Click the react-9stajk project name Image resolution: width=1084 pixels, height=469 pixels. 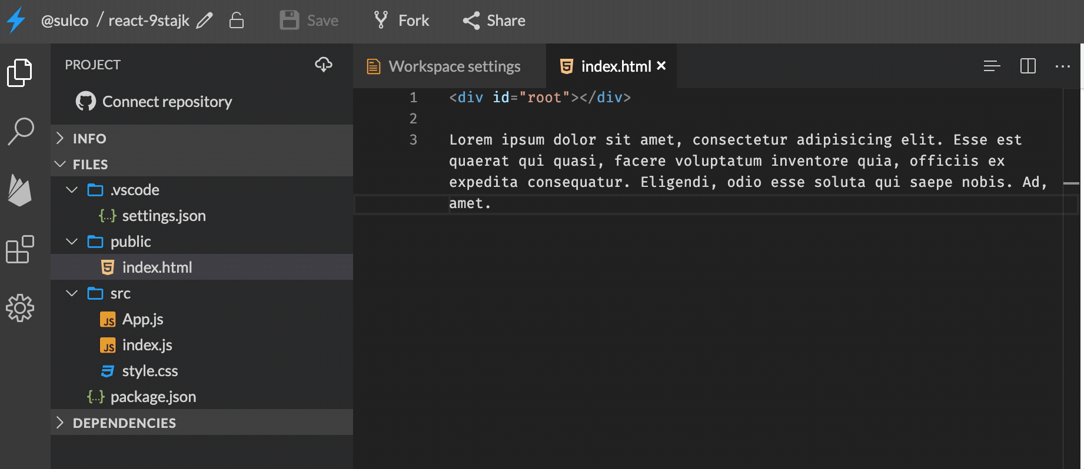coord(149,21)
